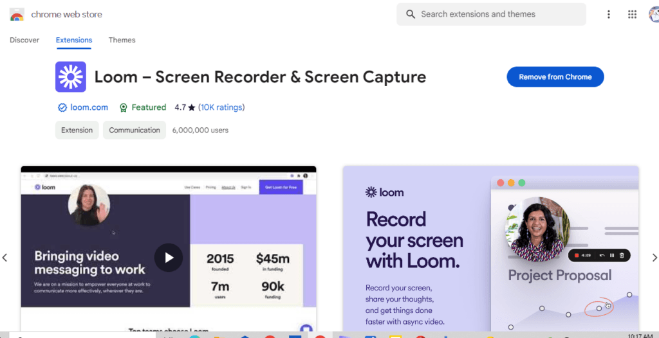
Task: Click the Extension category chip
Action: point(77,130)
